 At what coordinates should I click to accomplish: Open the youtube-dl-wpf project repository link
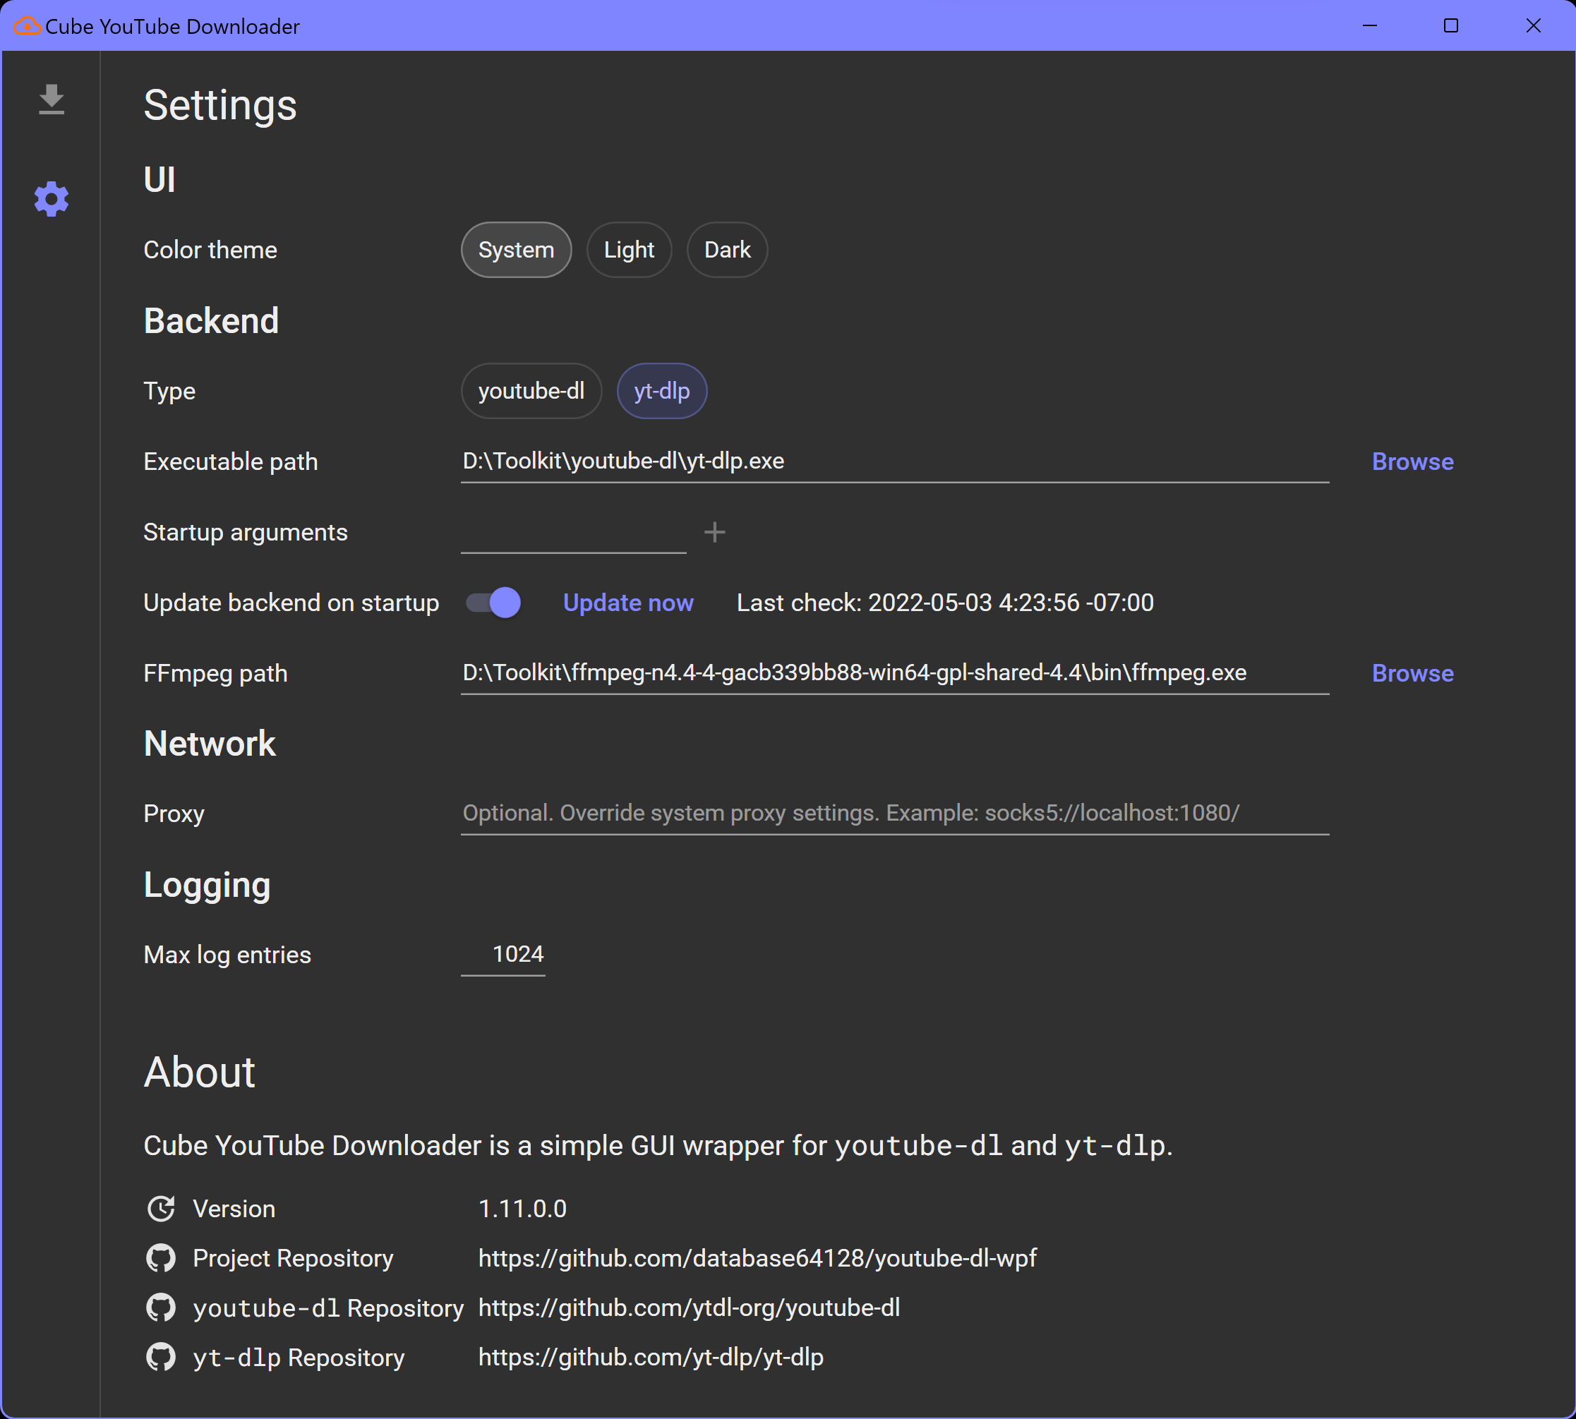pyautogui.click(x=757, y=1257)
